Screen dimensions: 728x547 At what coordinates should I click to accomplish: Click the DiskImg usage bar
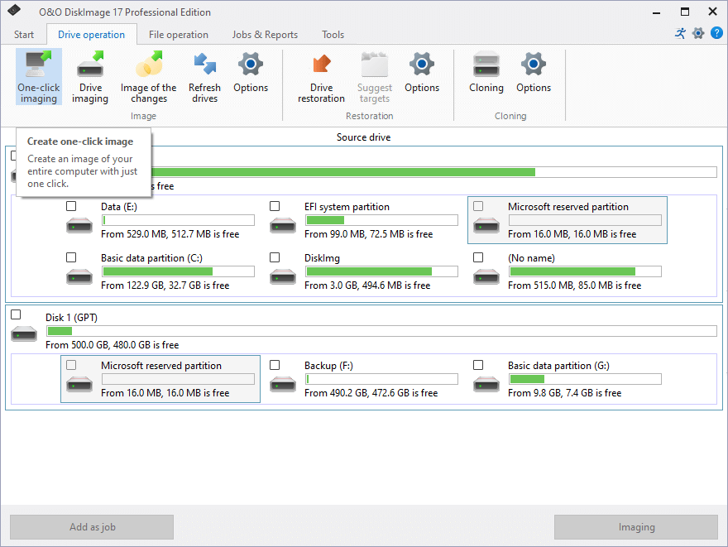[x=381, y=271]
